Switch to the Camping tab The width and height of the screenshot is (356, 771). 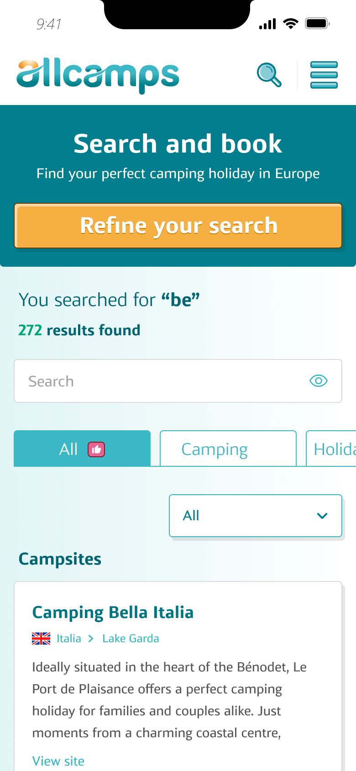228,449
